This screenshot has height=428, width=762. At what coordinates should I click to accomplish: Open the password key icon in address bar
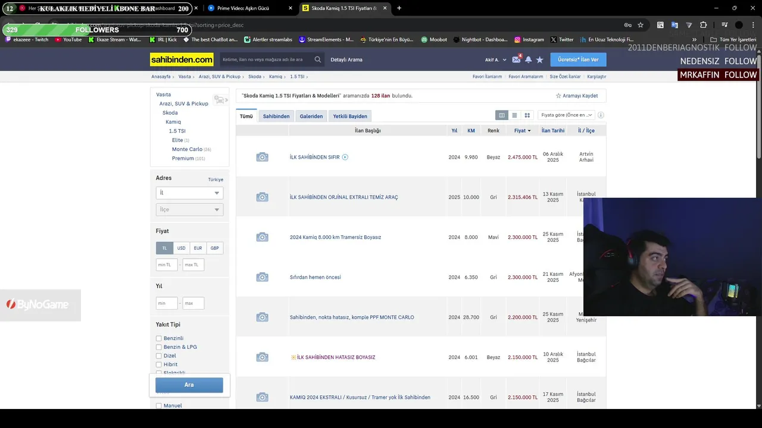click(x=627, y=25)
